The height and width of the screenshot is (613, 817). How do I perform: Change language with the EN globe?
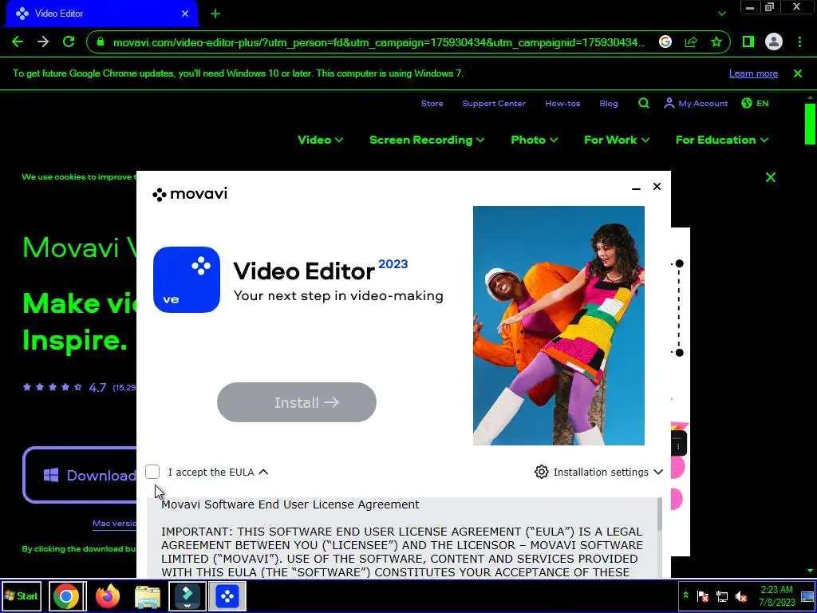pos(755,103)
